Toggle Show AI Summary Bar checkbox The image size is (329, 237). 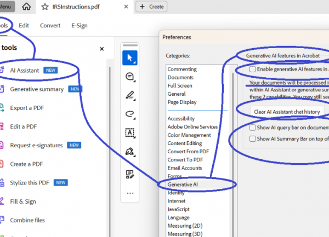point(252,138)
